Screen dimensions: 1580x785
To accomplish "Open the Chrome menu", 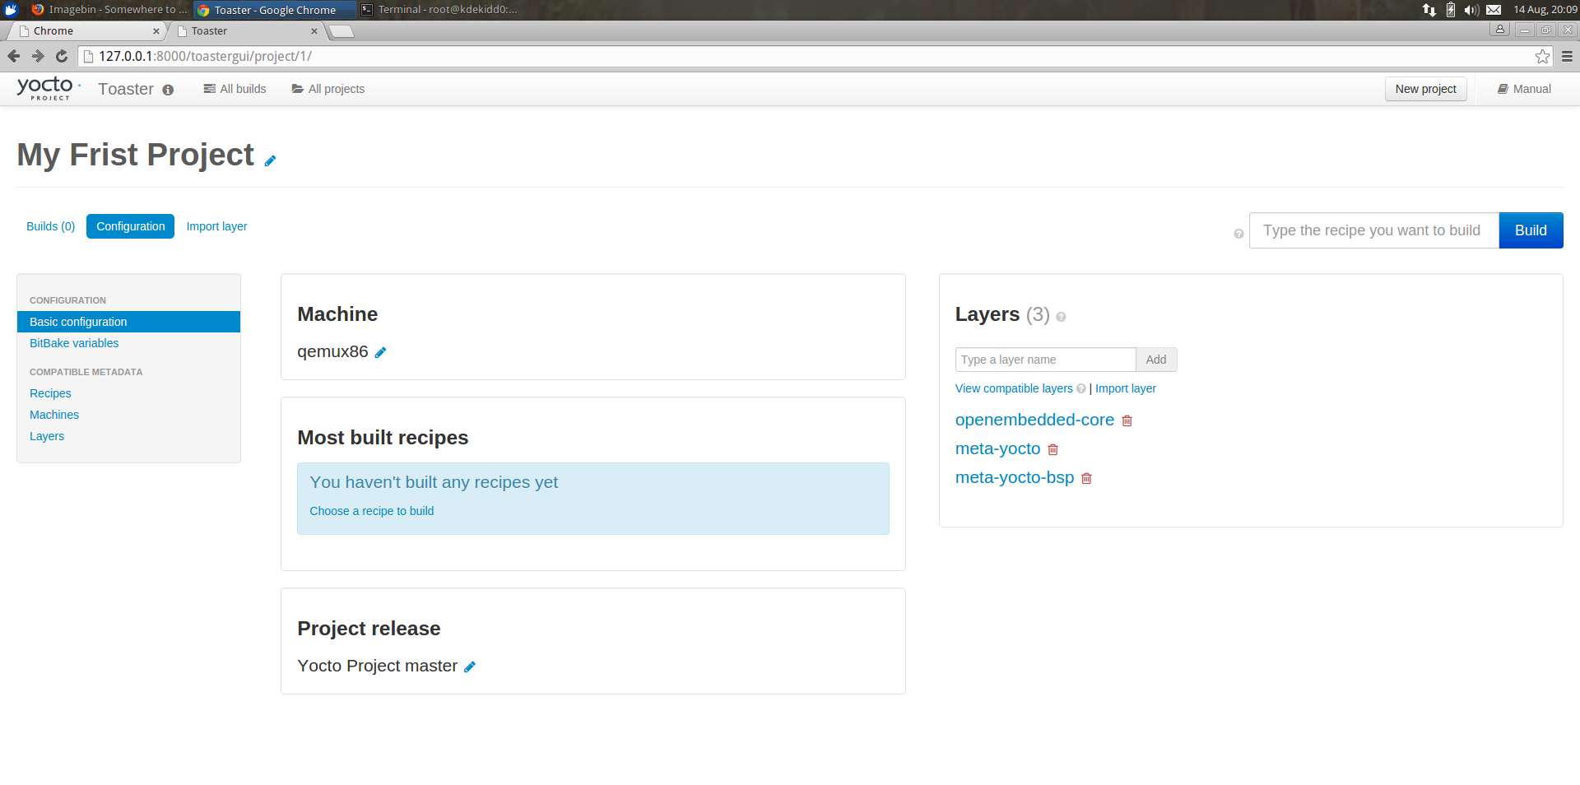I will point(1567,56).
